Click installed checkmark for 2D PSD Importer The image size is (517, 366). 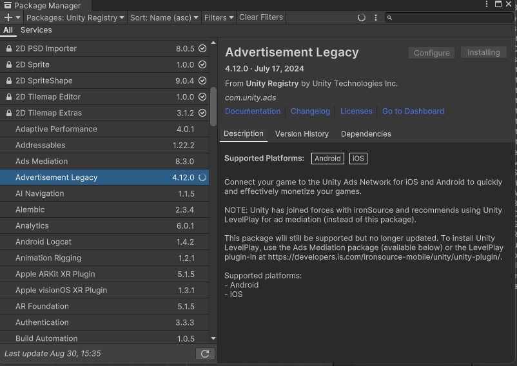[x=202, y=48]
